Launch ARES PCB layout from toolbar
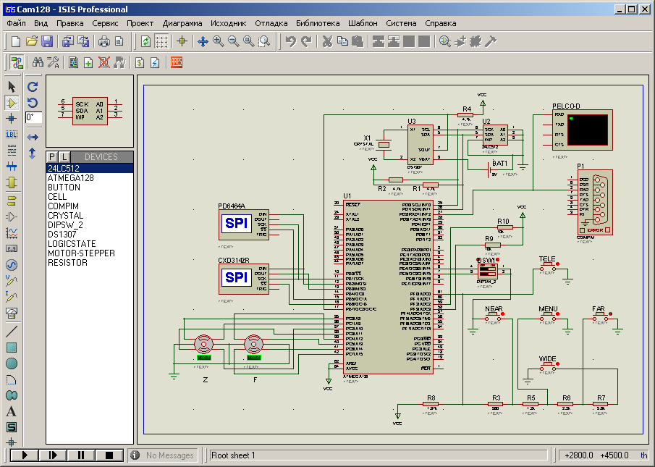 pyautogui.click(x=177, y=62)
